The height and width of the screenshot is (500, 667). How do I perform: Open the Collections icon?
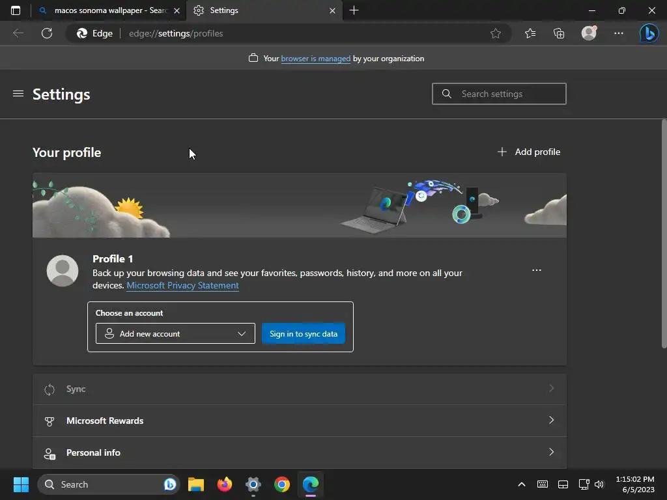(x=558, y=33)
